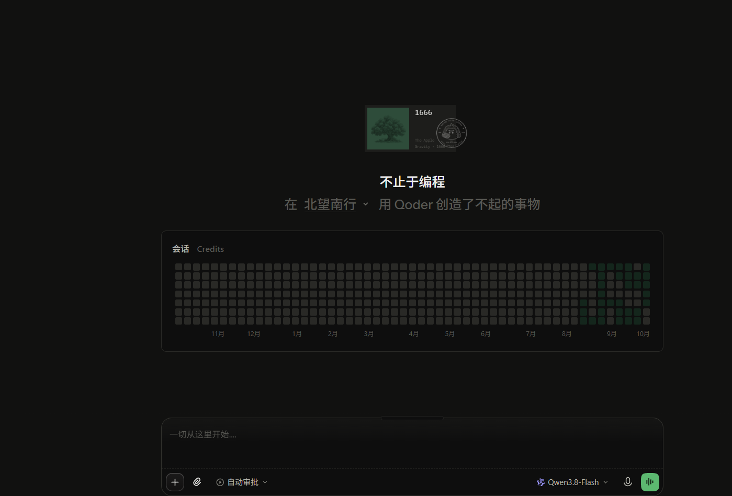Click the 1666 card title
Image resolution: width=732 pixels, height=496 pixels.
pos(423,112)
